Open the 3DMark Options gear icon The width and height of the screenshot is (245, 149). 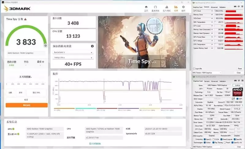[183, 7]
